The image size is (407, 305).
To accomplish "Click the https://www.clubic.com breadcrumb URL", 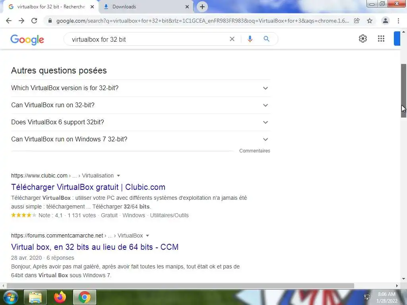I will pos(39,176).
